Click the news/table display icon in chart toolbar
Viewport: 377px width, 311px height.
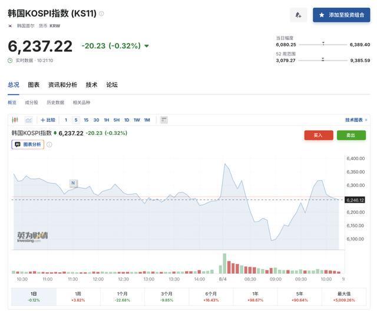164,120
